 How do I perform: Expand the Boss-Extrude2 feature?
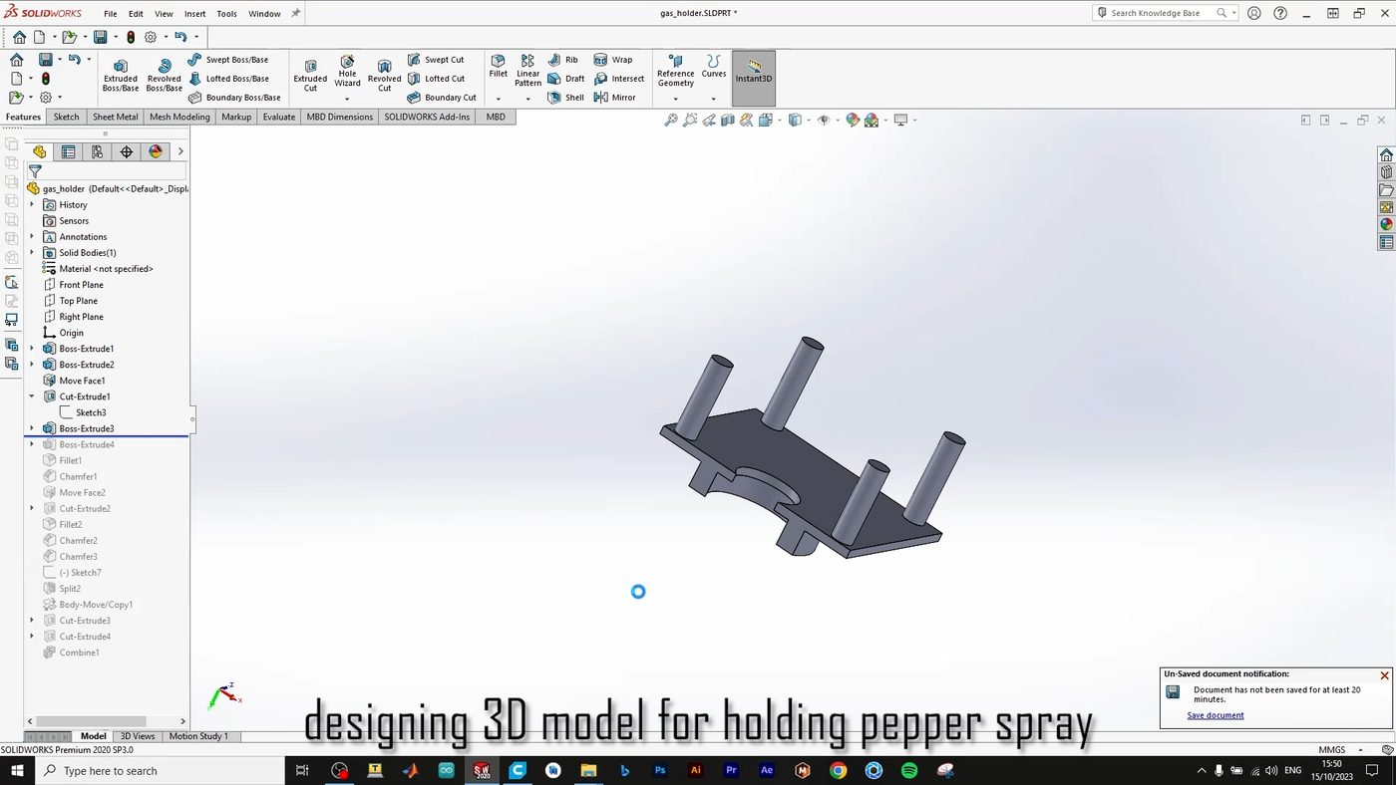[x=32, y=365]
